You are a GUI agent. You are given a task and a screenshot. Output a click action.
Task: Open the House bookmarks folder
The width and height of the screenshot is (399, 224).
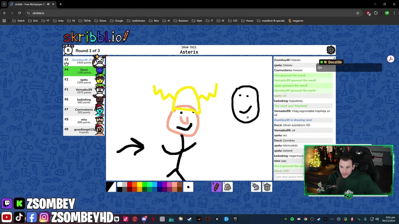pos(247,21)
